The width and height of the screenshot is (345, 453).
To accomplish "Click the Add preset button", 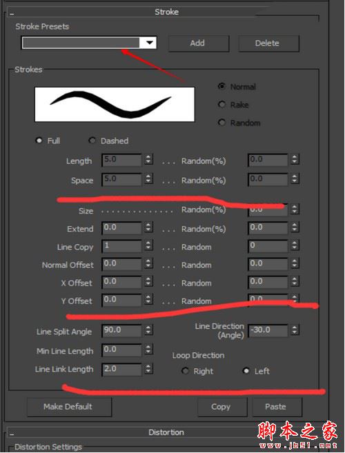I will click(x=199, y=43).
